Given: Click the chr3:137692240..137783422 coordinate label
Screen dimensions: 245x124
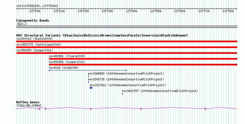Looking at the screenshot, I should click(x=37, y=6).
